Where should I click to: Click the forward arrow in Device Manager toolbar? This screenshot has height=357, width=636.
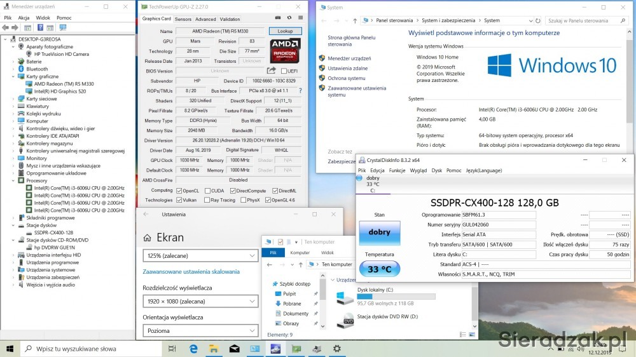[x=15, y=27]
